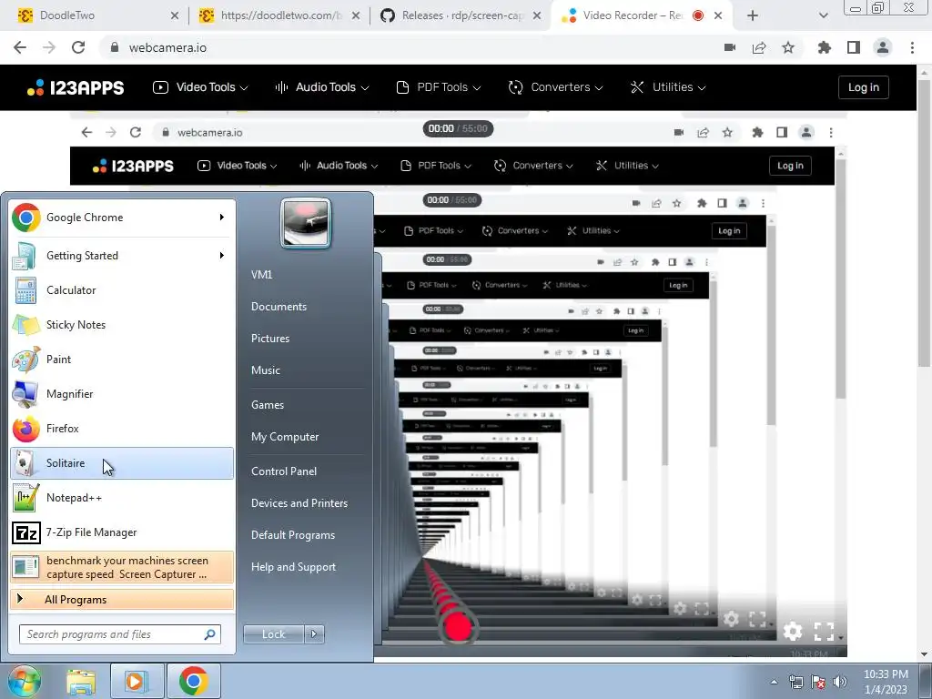
Task: Expand Converters menu
Action: coord(555,87)
